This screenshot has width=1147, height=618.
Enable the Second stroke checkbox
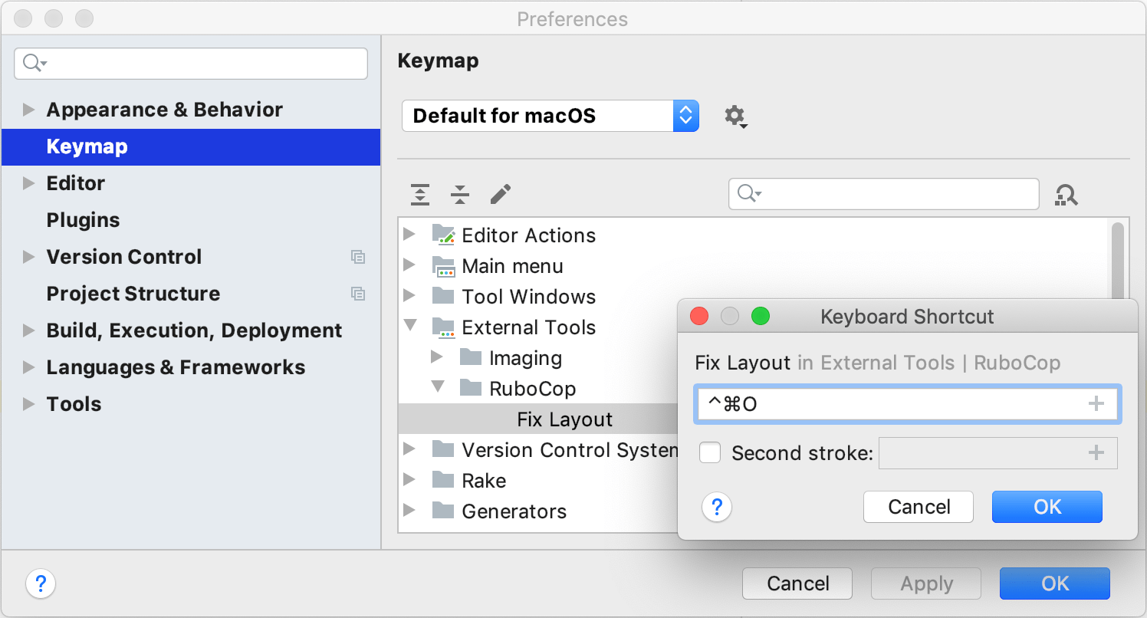(x=709, y=452)
